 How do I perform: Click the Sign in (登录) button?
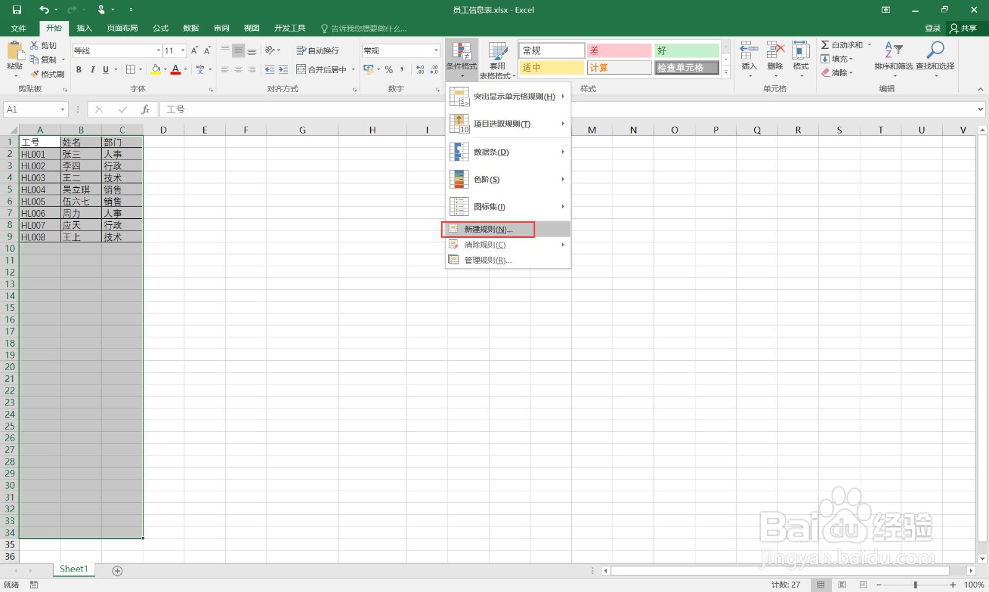coord(933,28)
